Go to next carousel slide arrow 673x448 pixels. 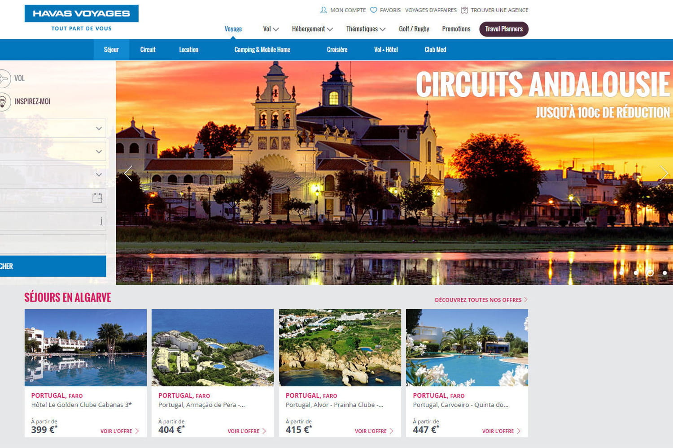tap(664, 173)
